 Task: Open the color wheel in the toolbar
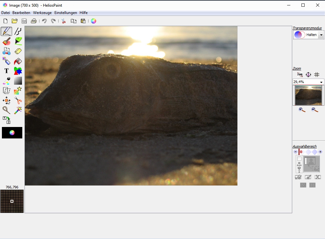[x=93, y=21]
